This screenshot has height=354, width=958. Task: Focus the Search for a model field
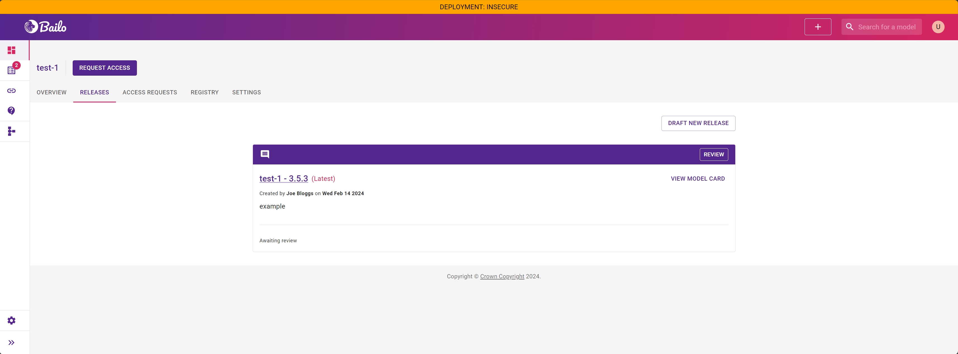(x=886, y=27)
